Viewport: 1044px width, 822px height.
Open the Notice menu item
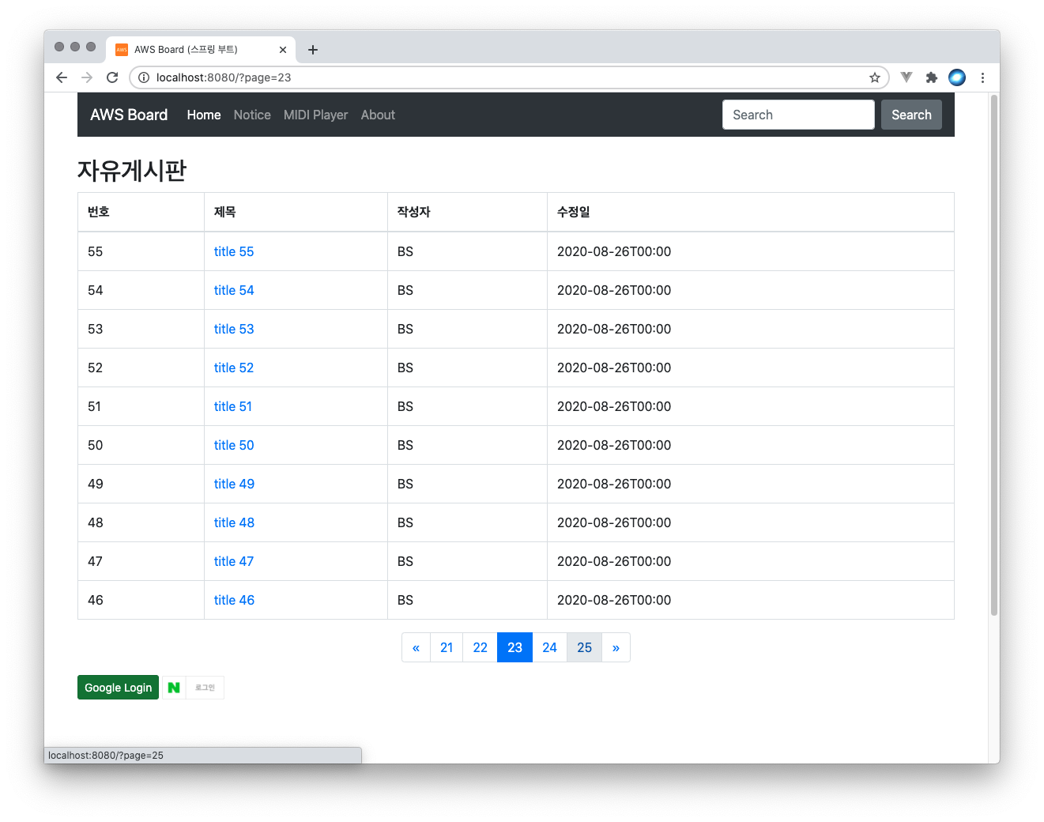252,115
